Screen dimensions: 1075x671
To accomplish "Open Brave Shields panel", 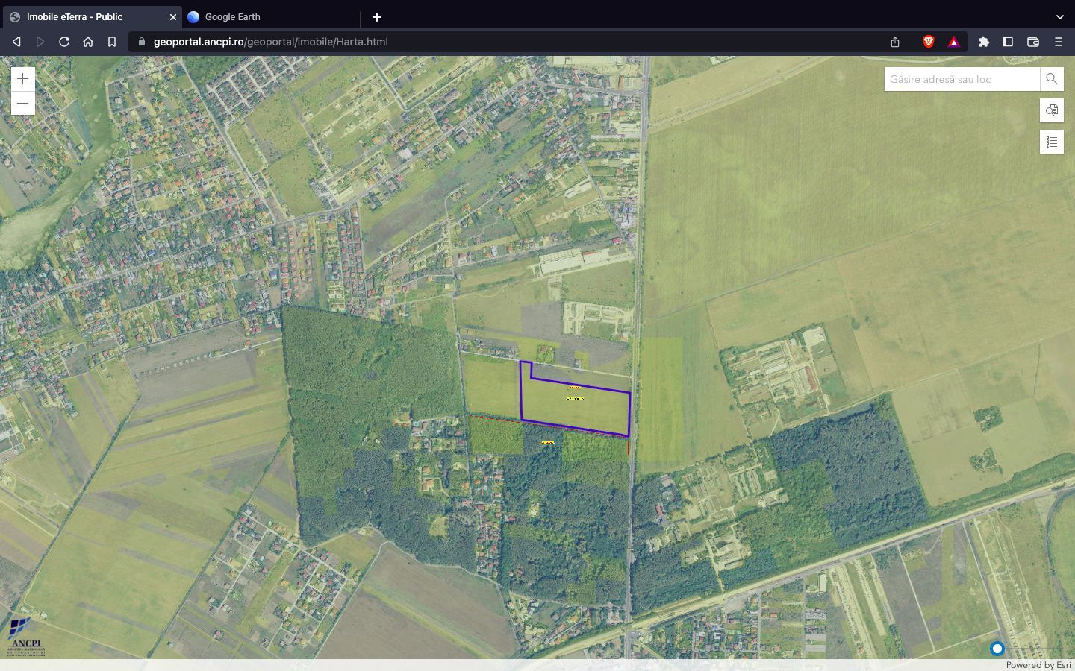I will [929, 42].
